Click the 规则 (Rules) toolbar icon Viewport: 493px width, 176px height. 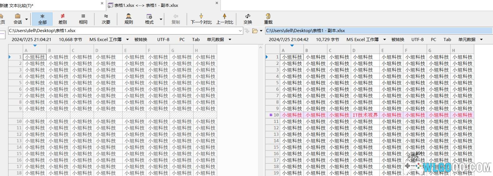128,19
